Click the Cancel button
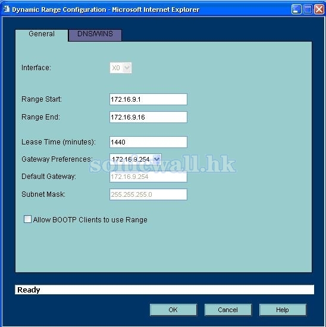326x327 pixels. pos(228,310)
